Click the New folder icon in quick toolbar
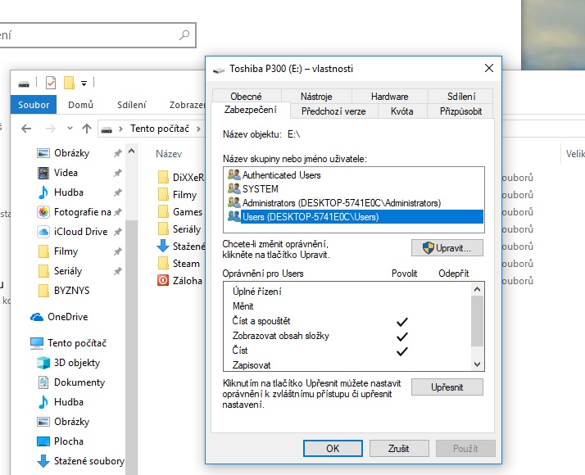Viewport: 585px width, 475px height. (x=69, y=83)
